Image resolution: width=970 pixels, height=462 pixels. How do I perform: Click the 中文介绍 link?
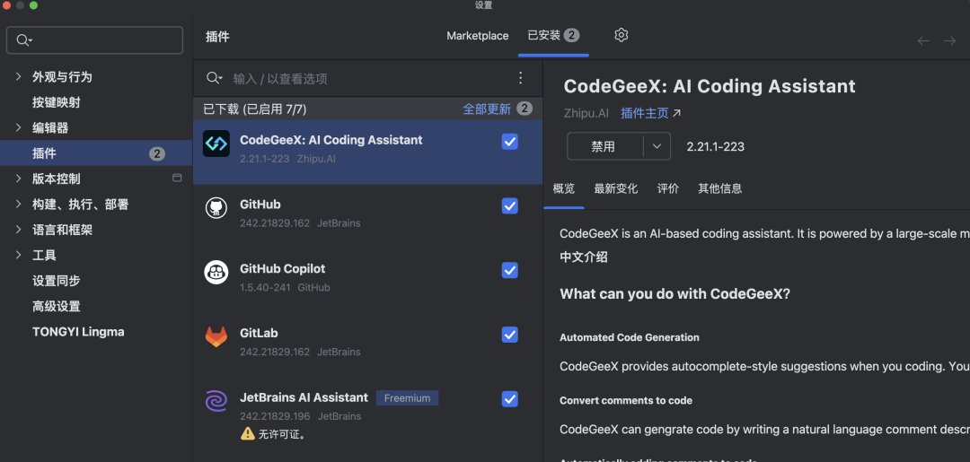(x=584, y=257)
